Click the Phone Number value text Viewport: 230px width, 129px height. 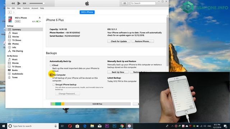click(x=73, y=33)
